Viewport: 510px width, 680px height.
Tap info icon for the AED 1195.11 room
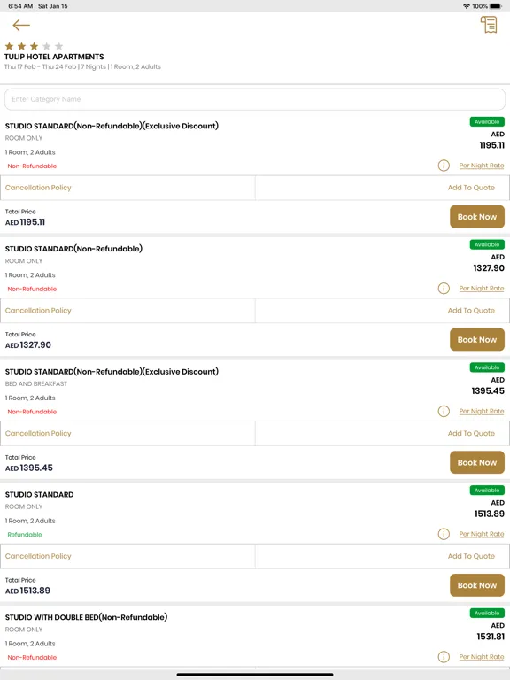444,166
